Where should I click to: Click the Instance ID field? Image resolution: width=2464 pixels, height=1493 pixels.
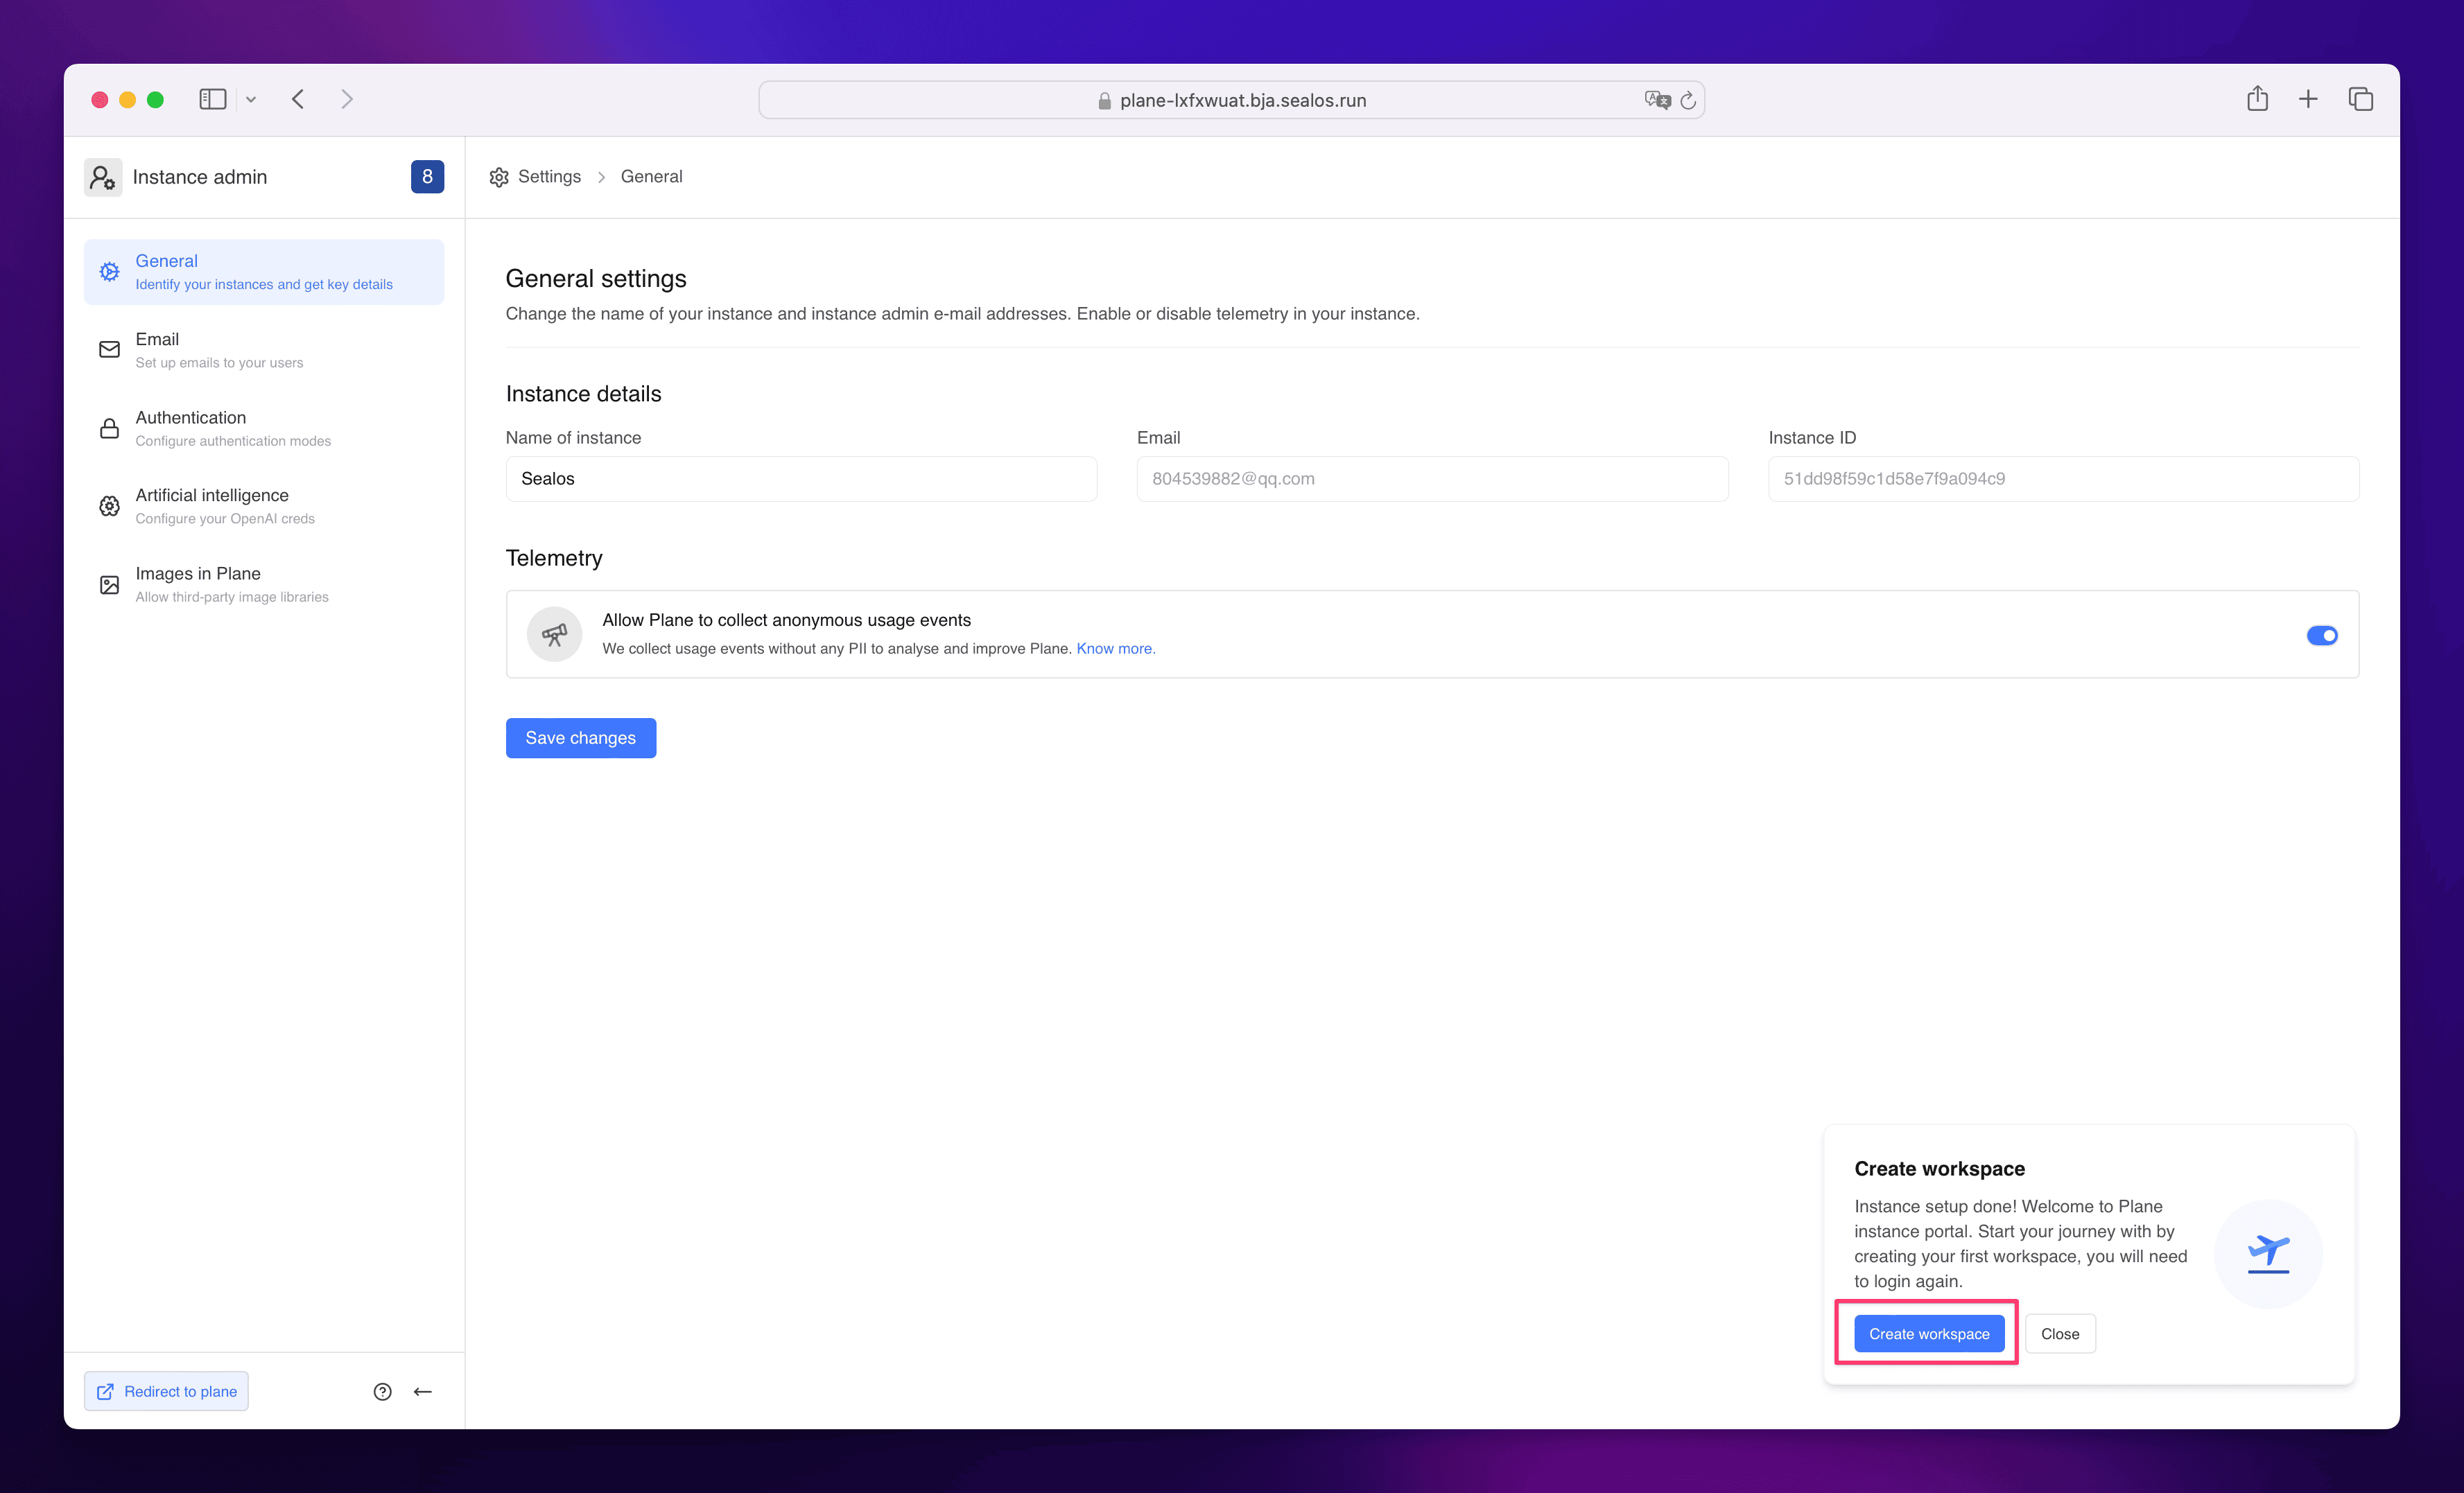pyautogui.click(x=2063, y=479)
